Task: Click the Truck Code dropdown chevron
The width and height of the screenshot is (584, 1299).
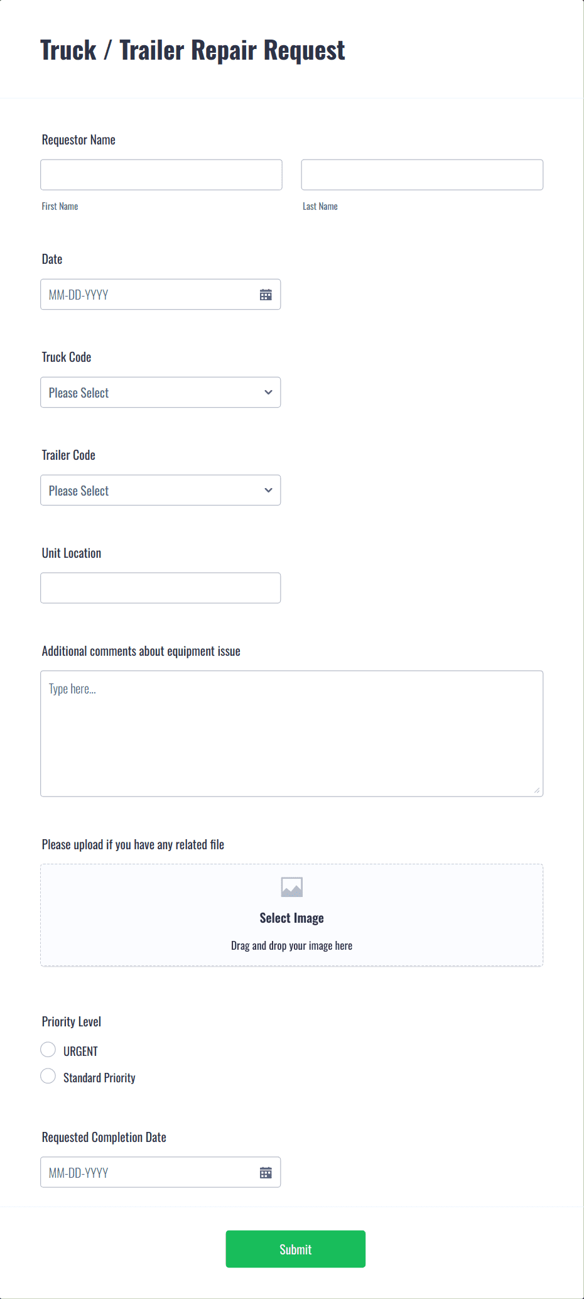Action: tap(268, 393)
